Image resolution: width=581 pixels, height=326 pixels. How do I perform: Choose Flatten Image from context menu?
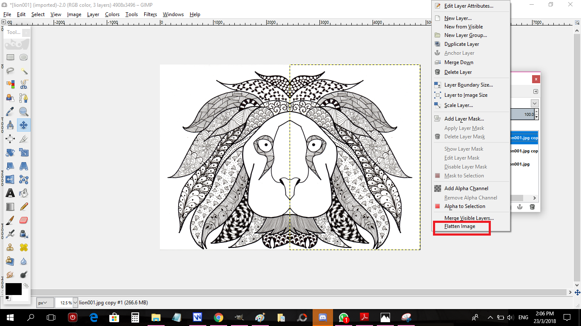460,226
